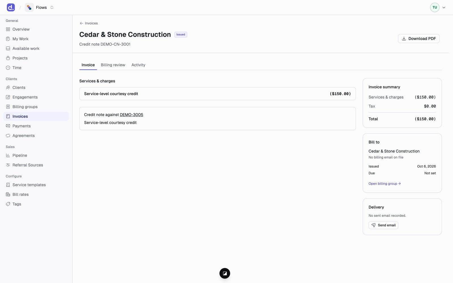Click the Overview grid icon in sidebar
Image resolution: width=453 pixels, height=283 pixels.
click(x=8, y=29)
